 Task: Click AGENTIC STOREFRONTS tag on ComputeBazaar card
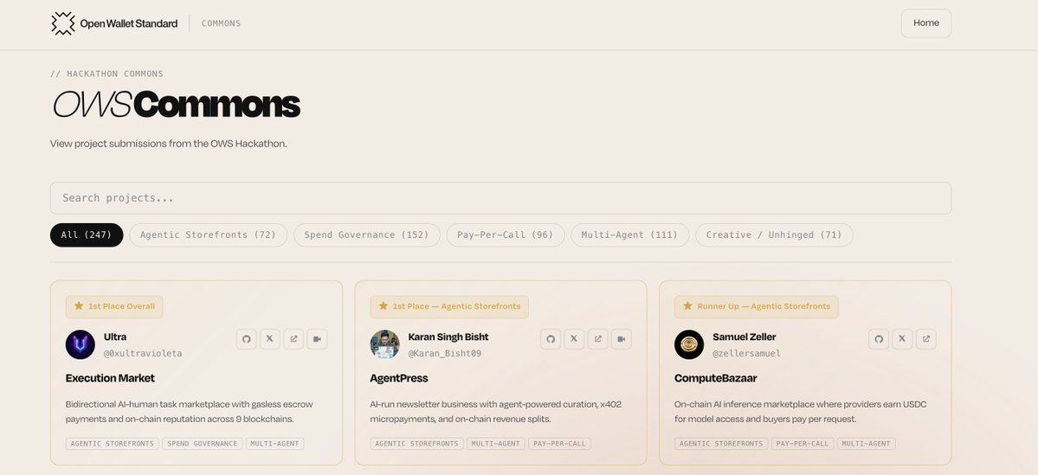[x=721, y=444]
